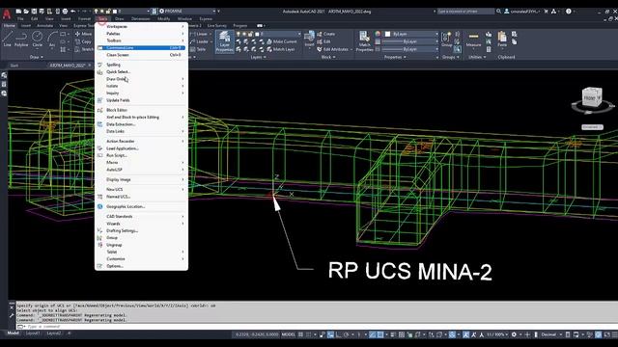Open the Palettes submenu
The width and height of the screenshot is (618, 347).
click(141, 34)
